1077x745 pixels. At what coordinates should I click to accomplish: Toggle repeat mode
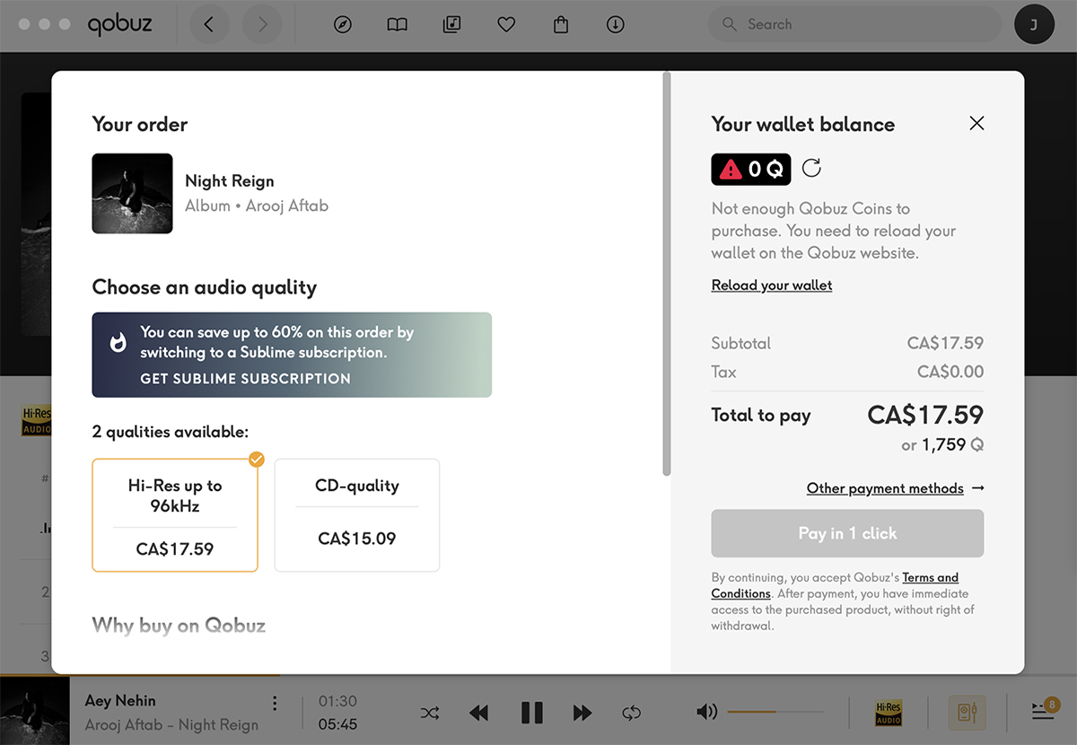tap(632, 713)
